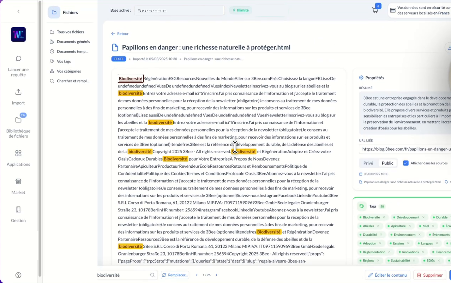Image resolution: width=451 pixels, height=283 pixels.
Task: Click the Supprimer button
Action: pos(429,275)
